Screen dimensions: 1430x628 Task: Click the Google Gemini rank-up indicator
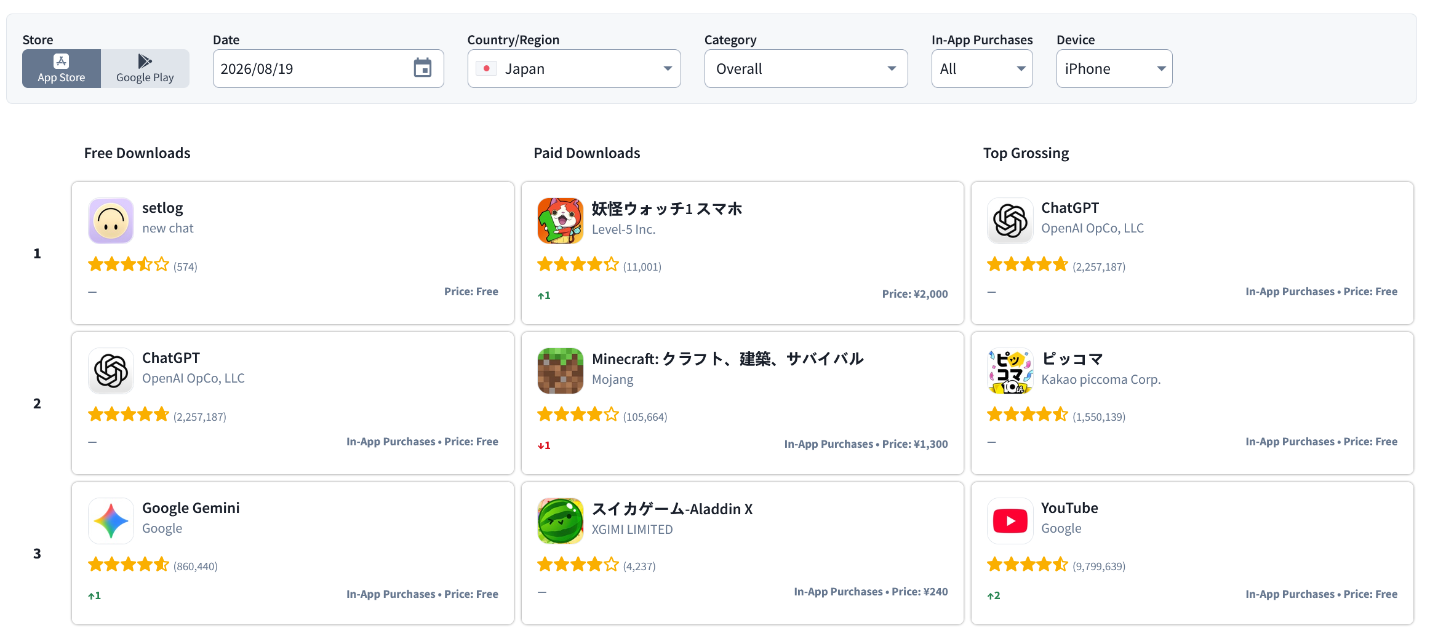(94, 595)
